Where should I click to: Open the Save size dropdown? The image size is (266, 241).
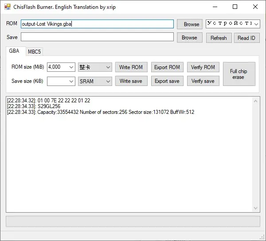[x=71, y=81]
